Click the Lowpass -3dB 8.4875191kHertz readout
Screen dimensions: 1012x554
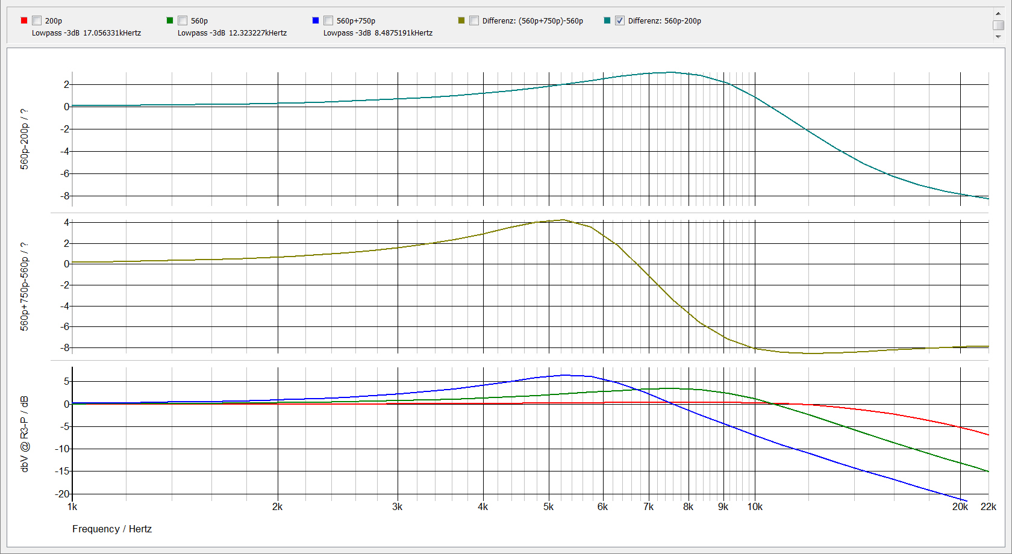click(378, 33)
